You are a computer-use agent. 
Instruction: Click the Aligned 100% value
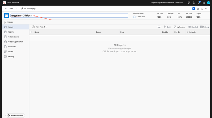198,17
